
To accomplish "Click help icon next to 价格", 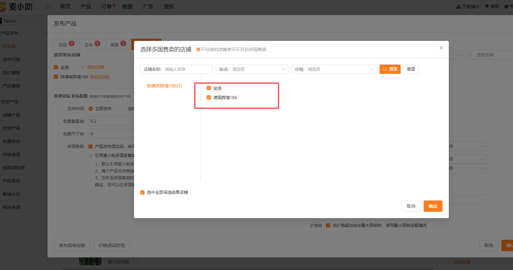I will (x=320, y=226).
